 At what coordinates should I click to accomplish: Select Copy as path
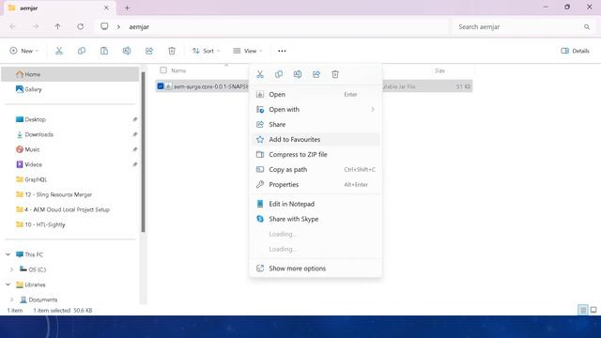coord(316,169)
